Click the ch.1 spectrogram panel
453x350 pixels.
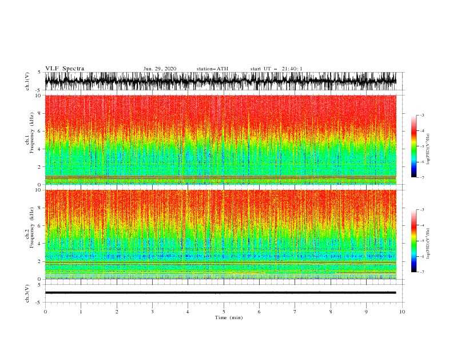tap(221, 140)
